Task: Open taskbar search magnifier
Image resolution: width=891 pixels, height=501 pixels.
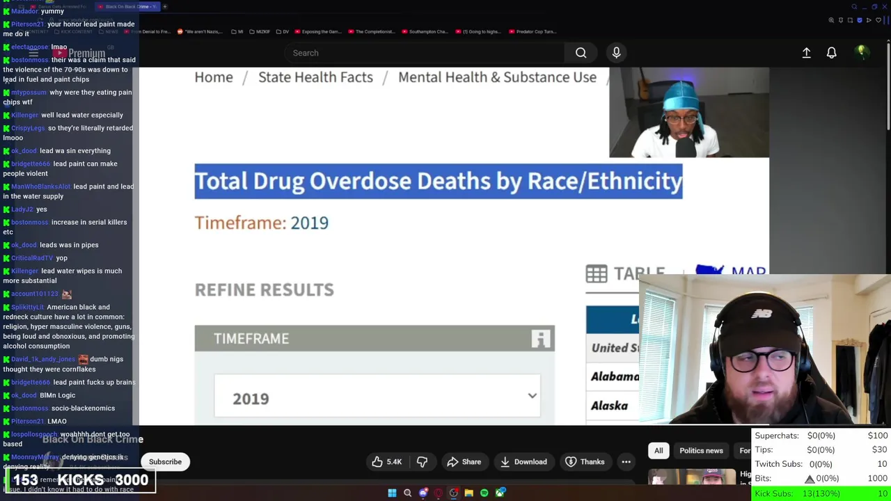Action: pos(407,493)
